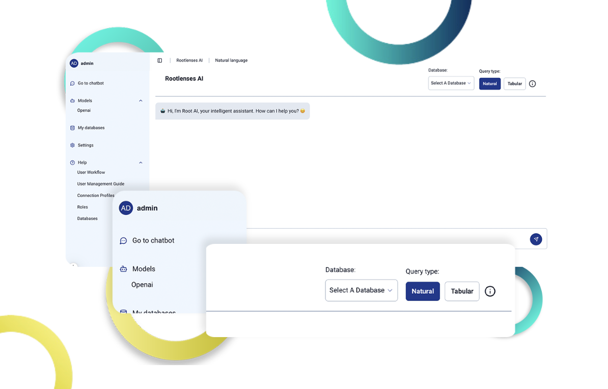Image resolution: width=608 pixels, height=389 pixels.
Task: Click the Models robot icon in sidebar
Action: (72, 100)
